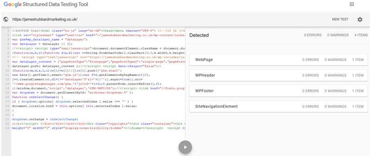This screenshot has width=370, height=156.
Task: Expand the WebPage result row
Action: click(278, 60)
